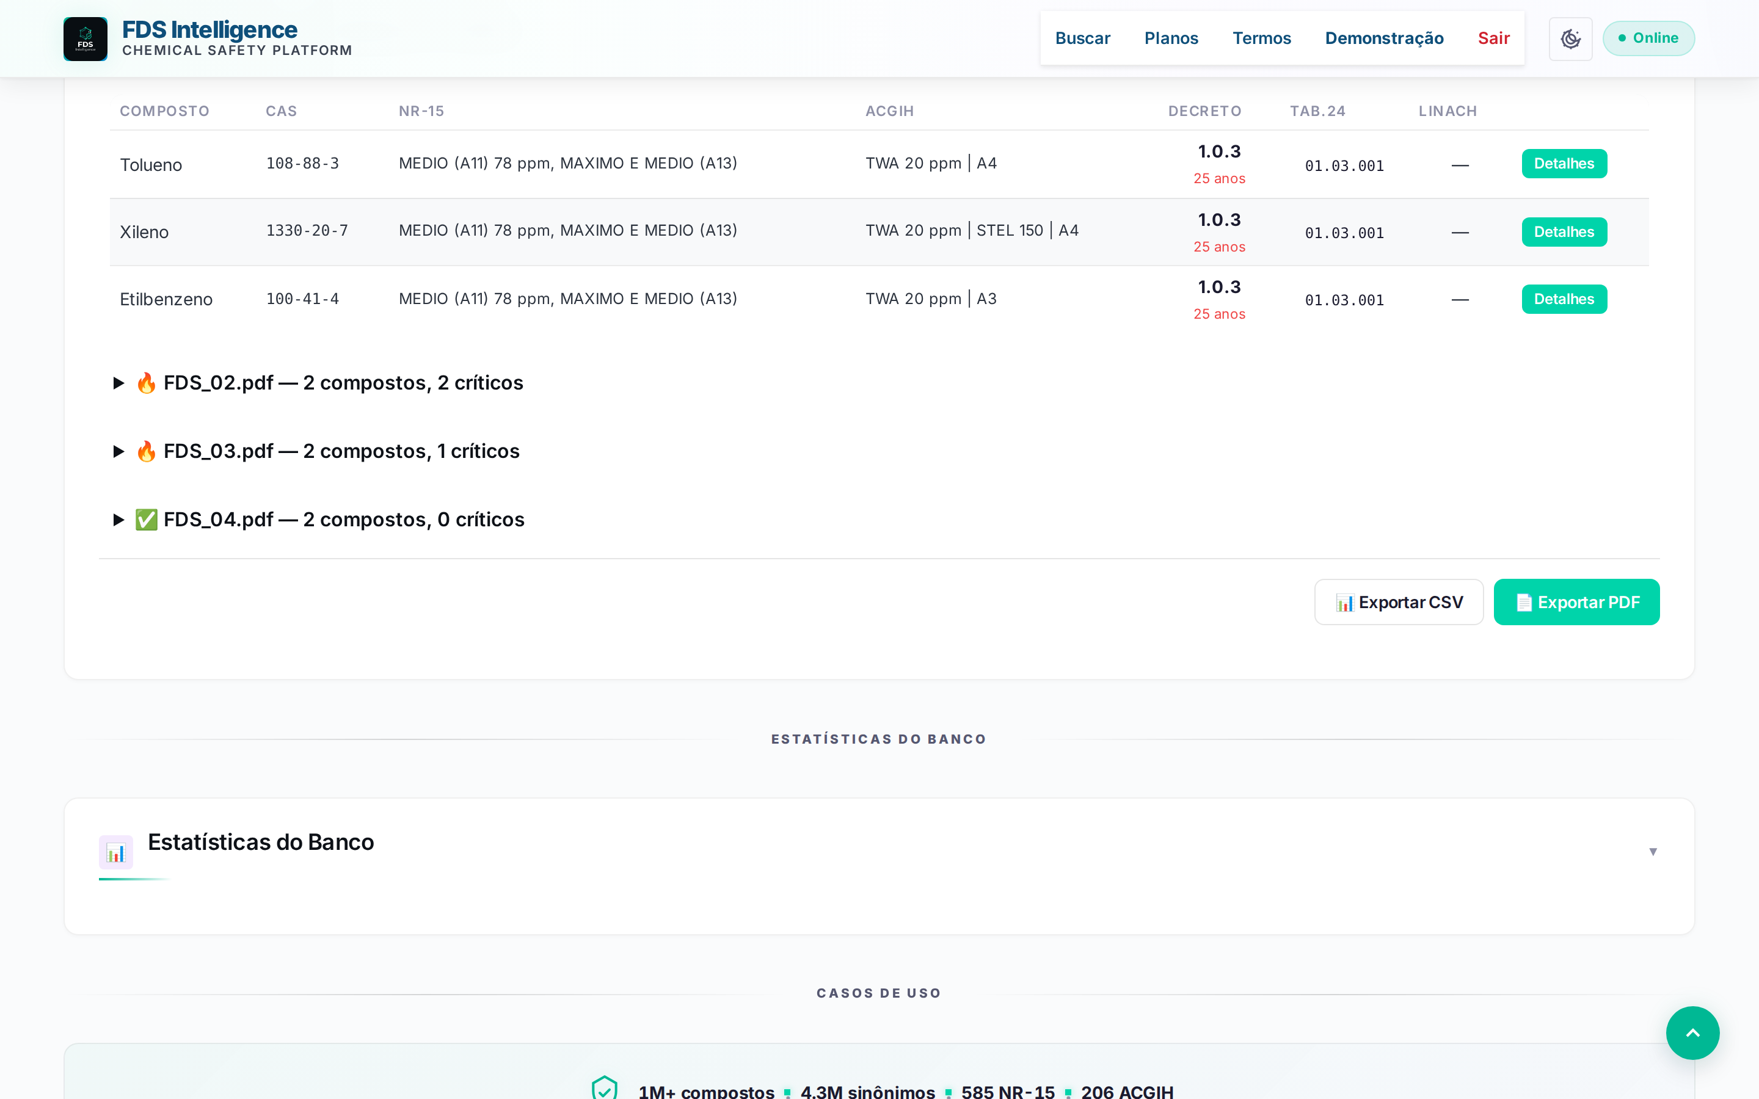Click the fire icon on FDS_02.pdf row
This screenshot has width=1759, height=1099.
tap(146, 383)
